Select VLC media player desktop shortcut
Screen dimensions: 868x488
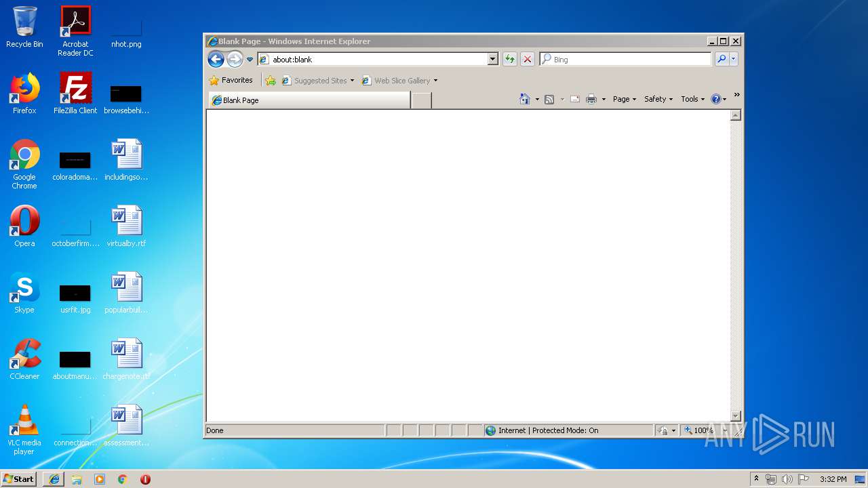coord(24,430)
